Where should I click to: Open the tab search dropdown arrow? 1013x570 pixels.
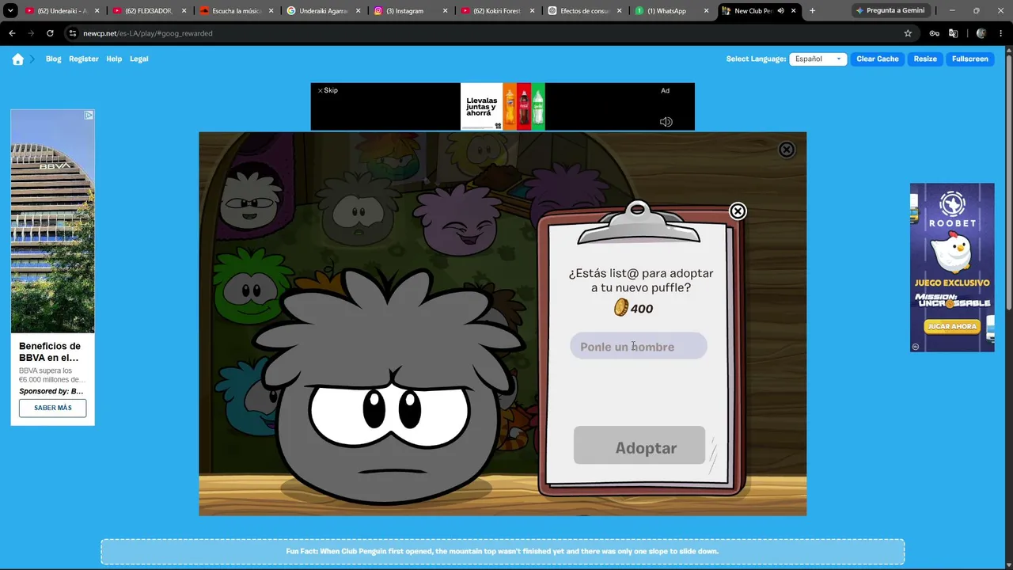point(10,11)
